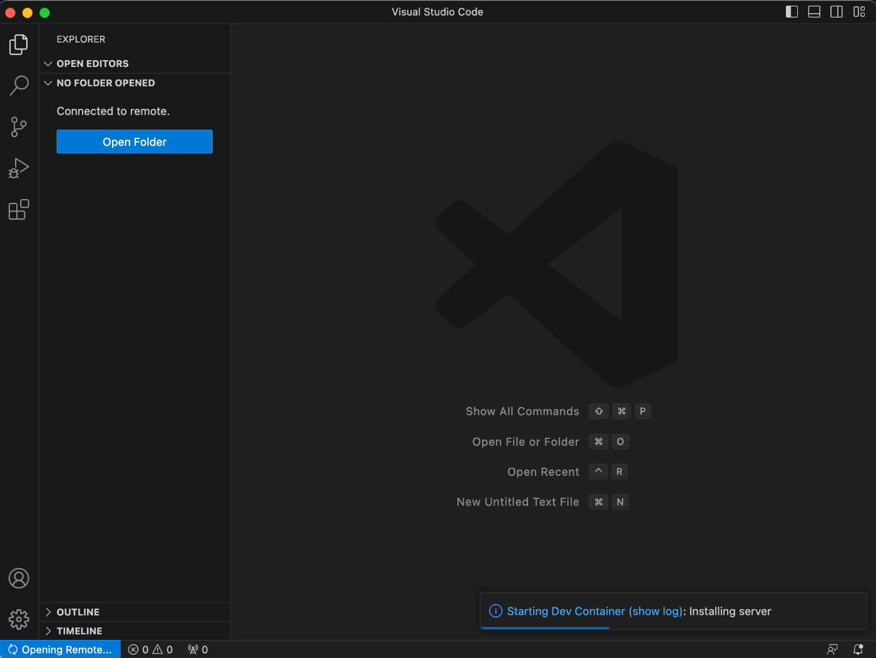This screenshot has height=658, width=876.
Task: Expand the OUTLINE section
Action: coord(135,612)
